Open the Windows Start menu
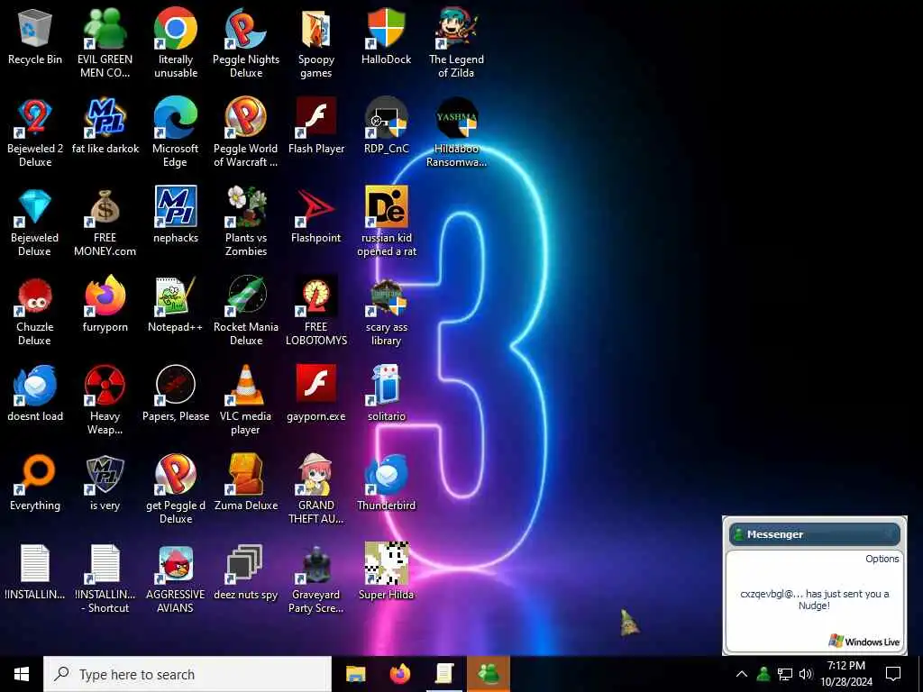 (22, 674)
